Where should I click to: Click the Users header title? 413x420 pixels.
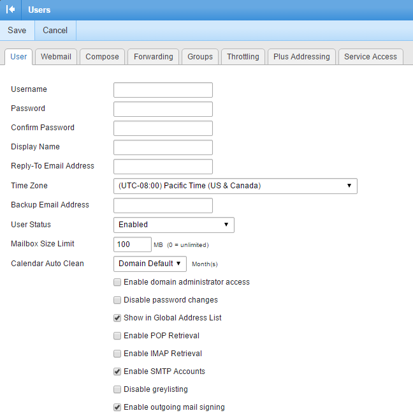tap(40, 10)
